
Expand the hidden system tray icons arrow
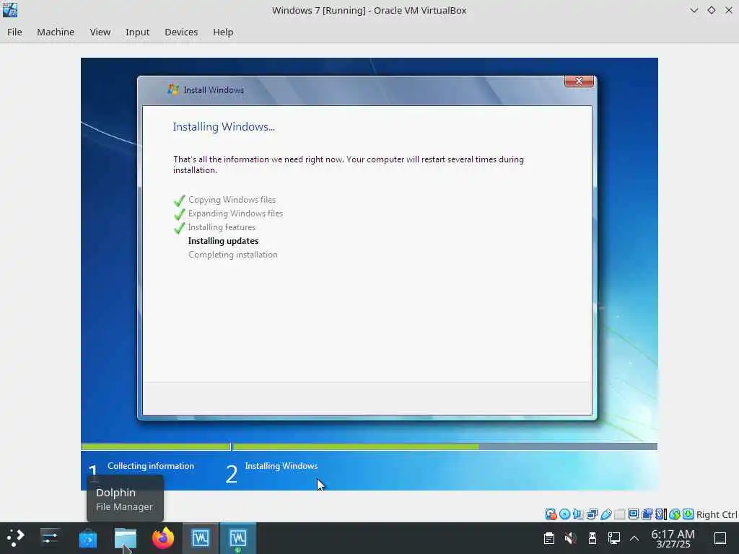pos(634,538)
